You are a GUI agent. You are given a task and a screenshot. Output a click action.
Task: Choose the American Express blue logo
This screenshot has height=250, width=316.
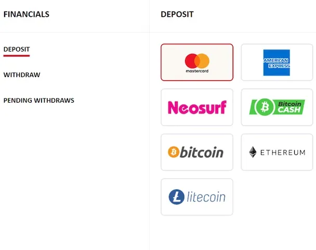point(276,63)
